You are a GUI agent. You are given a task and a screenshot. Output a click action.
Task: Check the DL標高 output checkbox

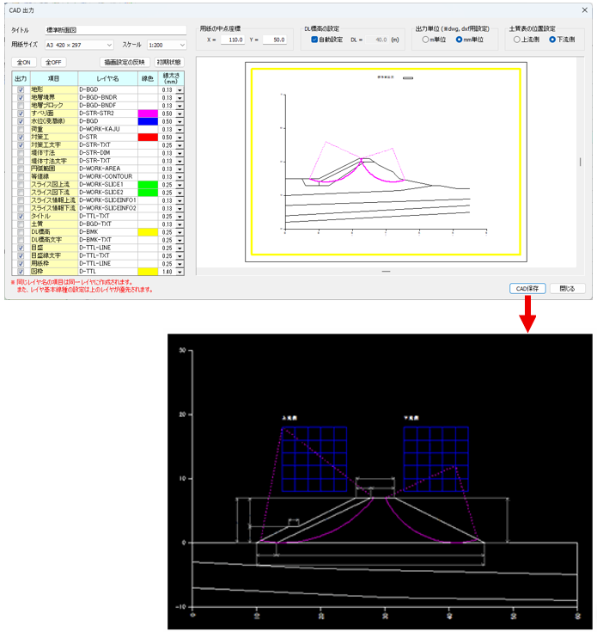pyautogui.click(x=21, y=232)
